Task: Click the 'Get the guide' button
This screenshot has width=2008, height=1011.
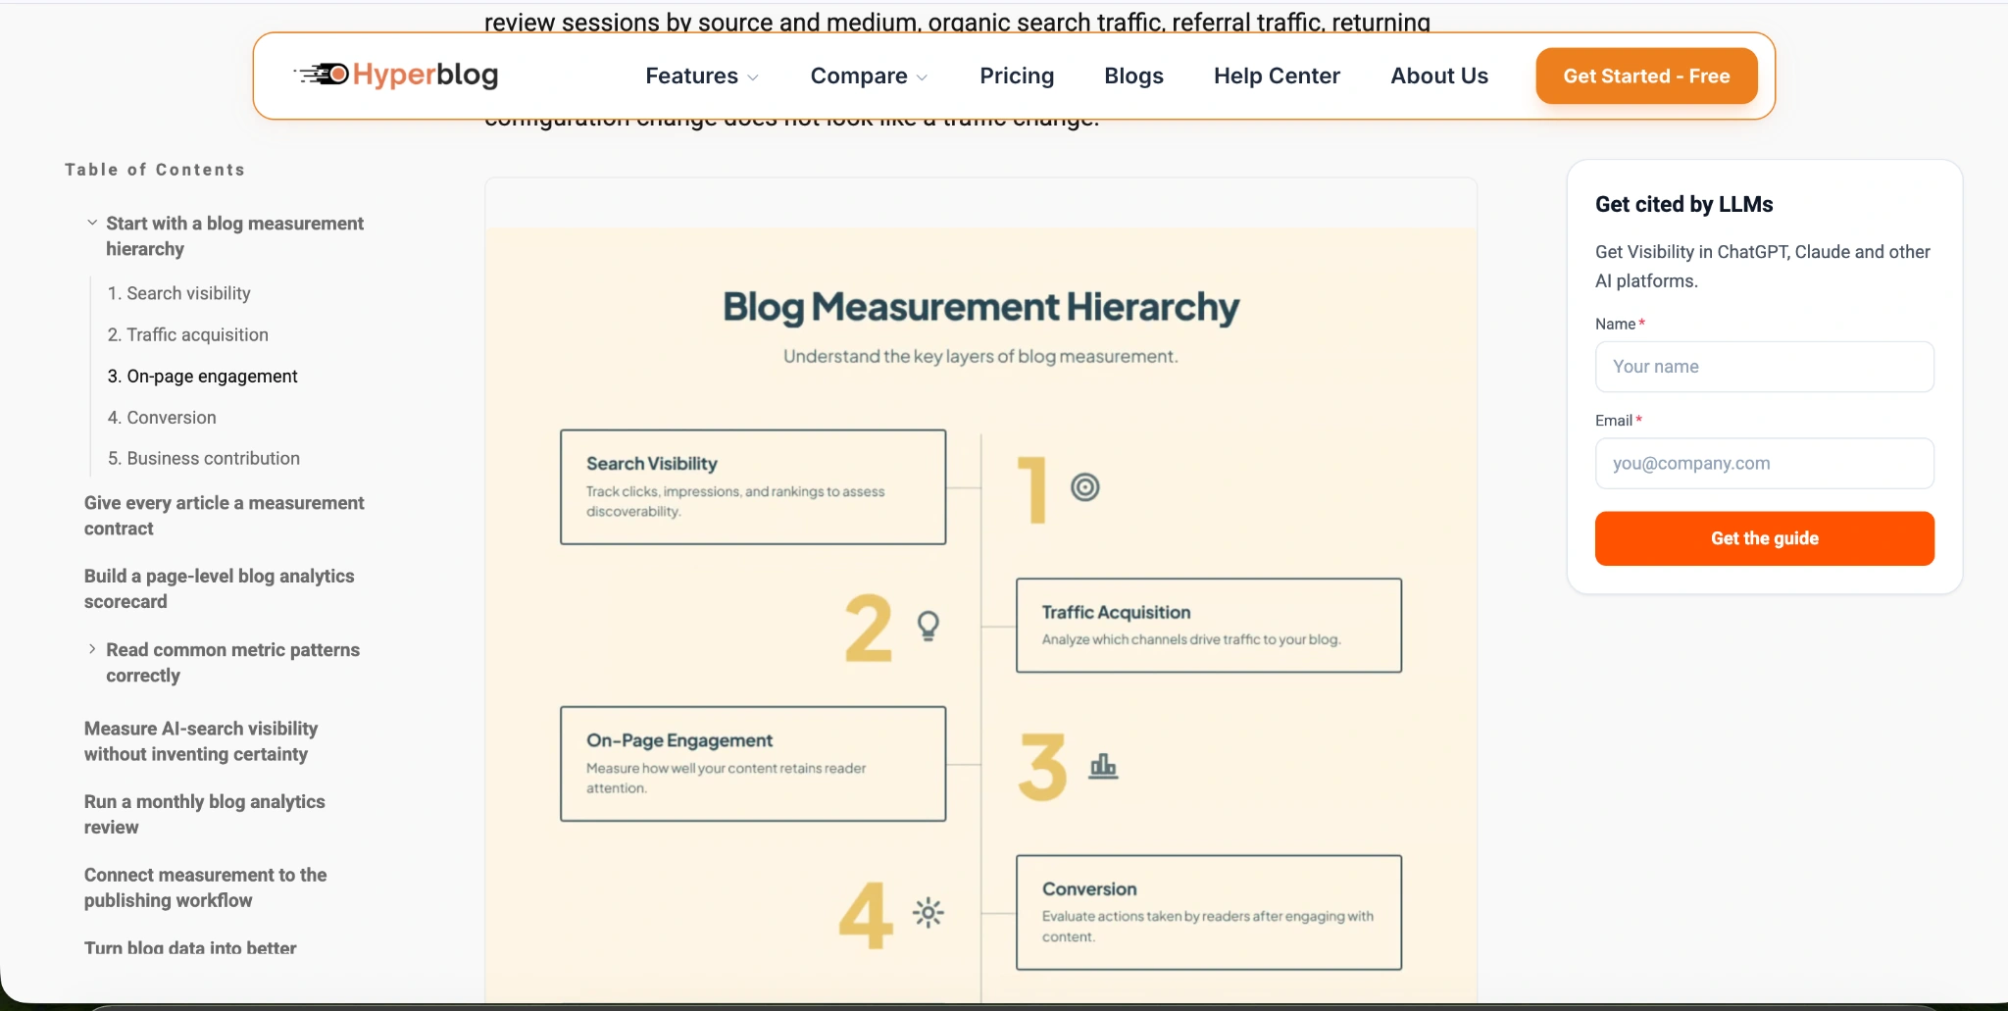Action: [x=1764, y=538]
